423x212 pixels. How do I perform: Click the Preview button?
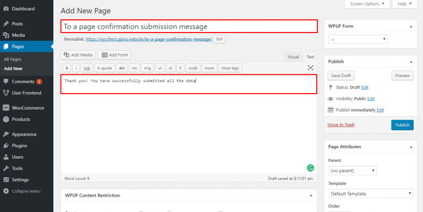403,75
